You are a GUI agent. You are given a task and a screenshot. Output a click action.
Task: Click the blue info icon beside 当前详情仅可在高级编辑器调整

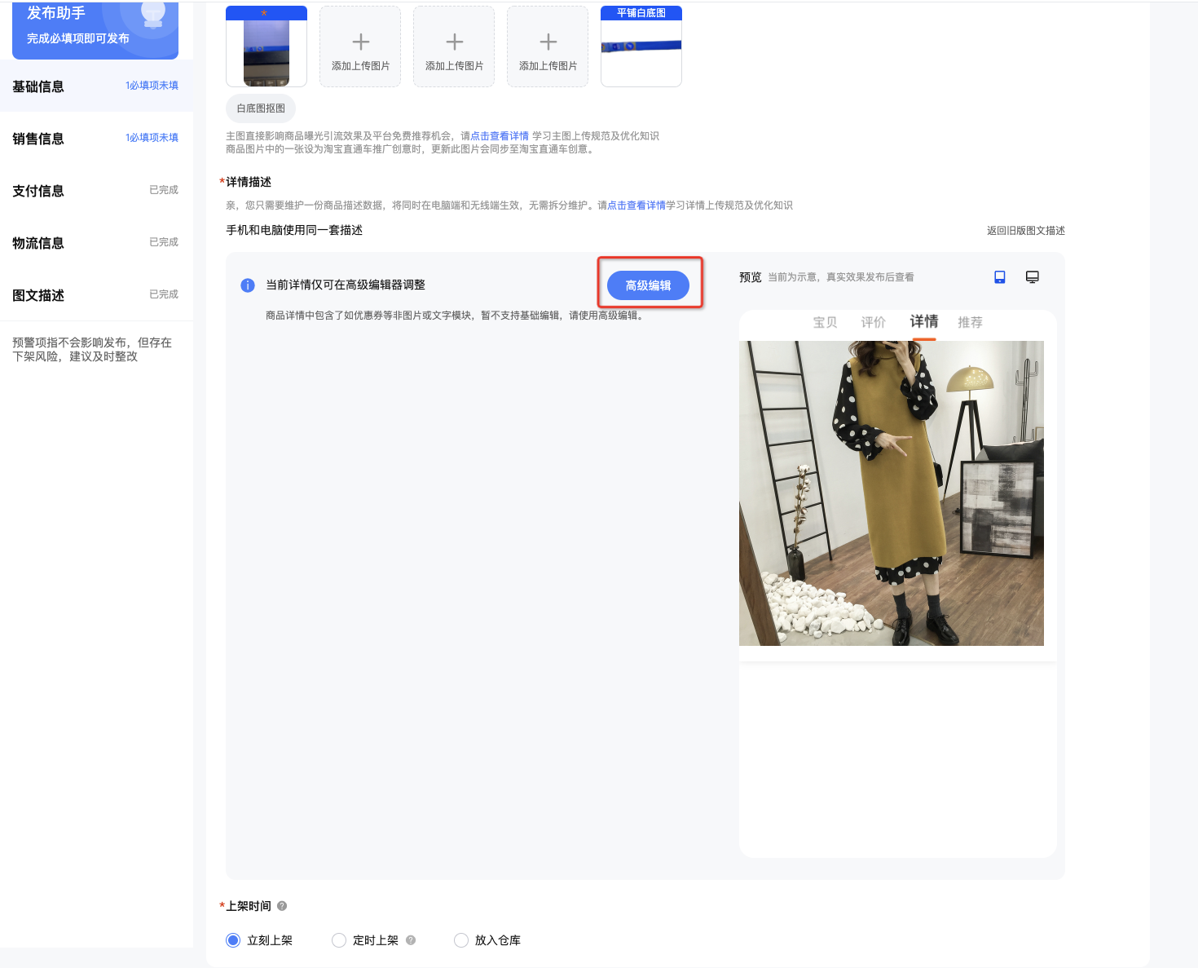pyautogui.click(x=248, y=285)
